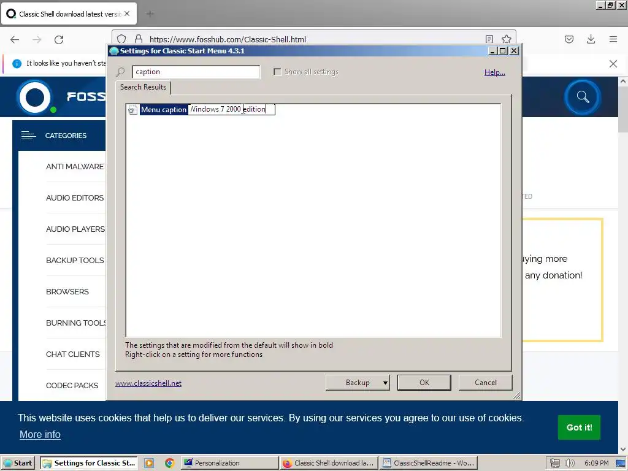Switch to the ClassicShellReadme taskbar window
This screenshot has height=471, width=628.
coord(429,463)
